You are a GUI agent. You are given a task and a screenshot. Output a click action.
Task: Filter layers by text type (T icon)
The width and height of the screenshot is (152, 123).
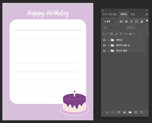(131, 22)
